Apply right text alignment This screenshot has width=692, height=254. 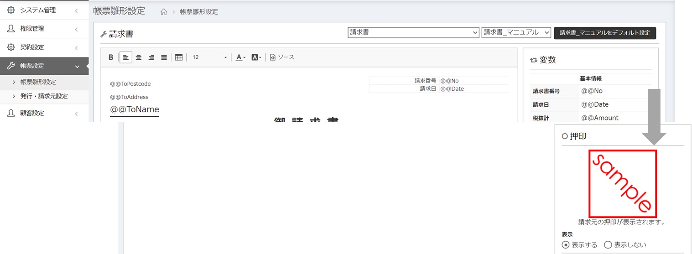click(151, 57)
